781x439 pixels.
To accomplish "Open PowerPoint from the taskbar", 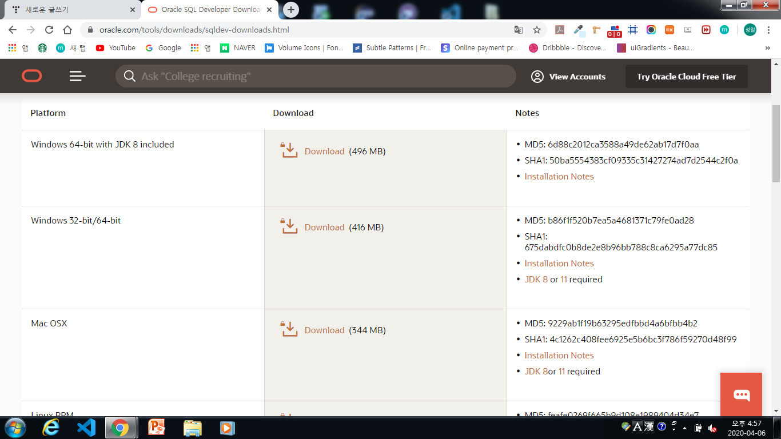I will click(156, 428).
